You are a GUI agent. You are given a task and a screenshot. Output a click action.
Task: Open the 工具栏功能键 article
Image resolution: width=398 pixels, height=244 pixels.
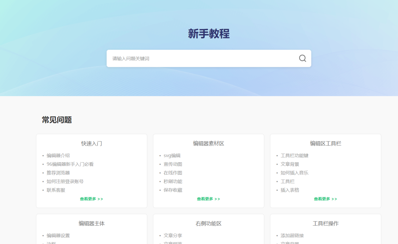click(x=294, y=155)
